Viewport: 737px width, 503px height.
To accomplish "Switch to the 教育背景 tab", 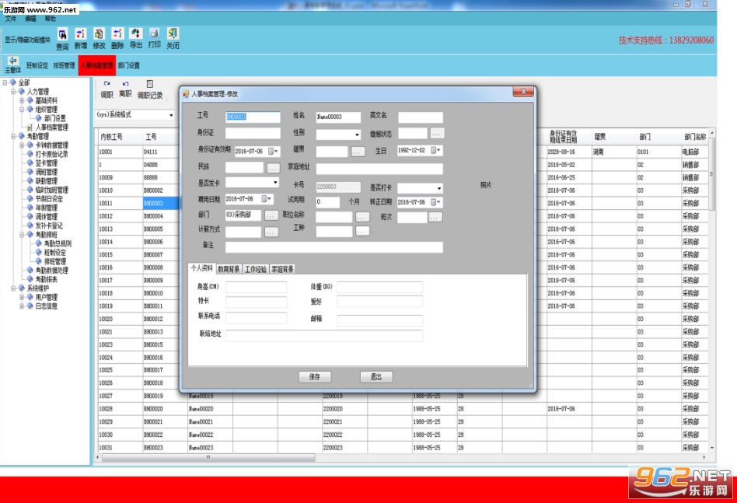I will tap(229, 269).
